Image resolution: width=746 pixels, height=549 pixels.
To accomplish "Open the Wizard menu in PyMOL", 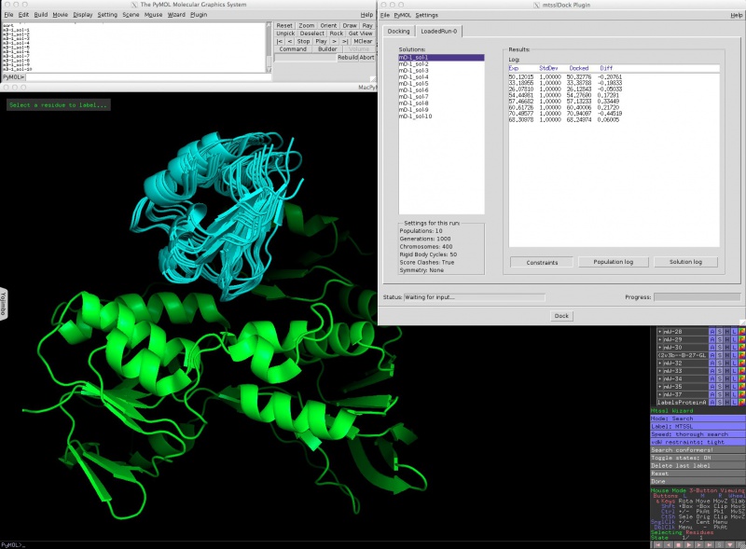I will coord(176,15).
